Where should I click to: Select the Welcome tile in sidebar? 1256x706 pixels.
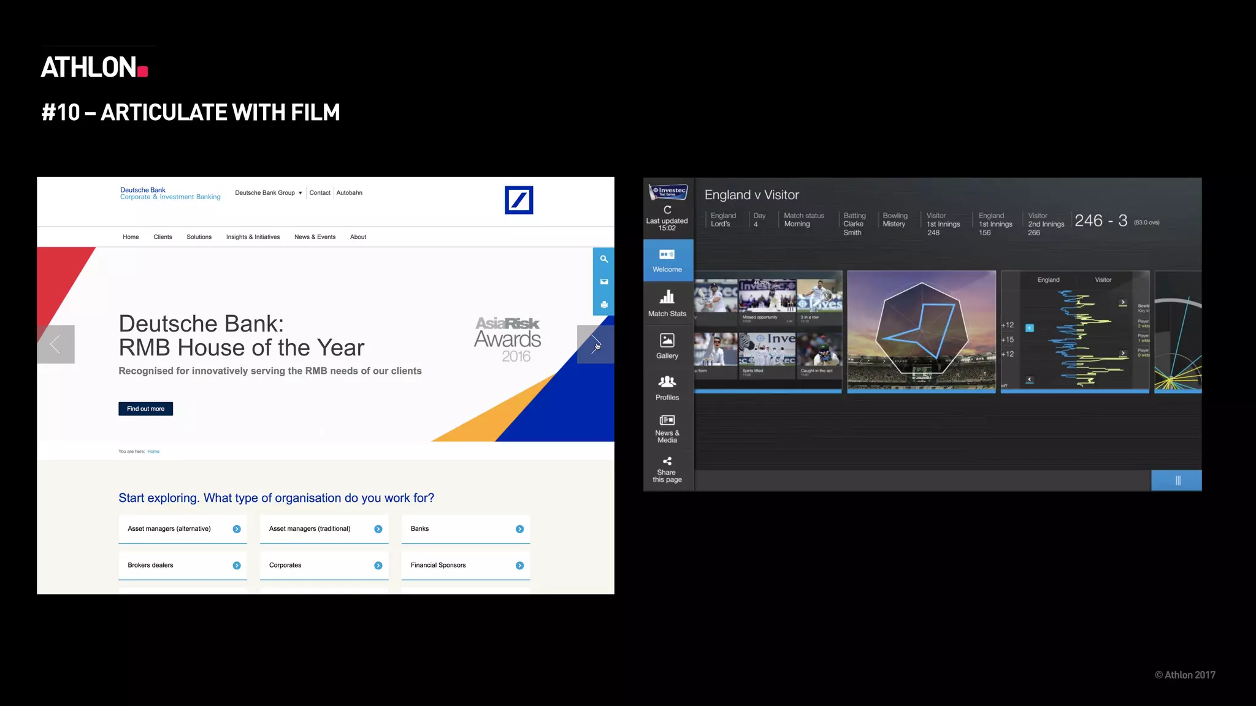[667, 260]
